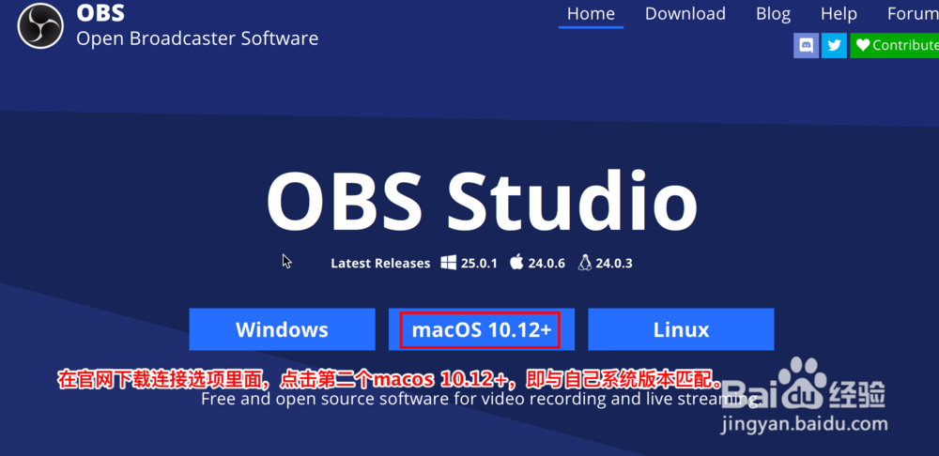
Task: Click the Windows download button
Action: (x=282, y=329)
